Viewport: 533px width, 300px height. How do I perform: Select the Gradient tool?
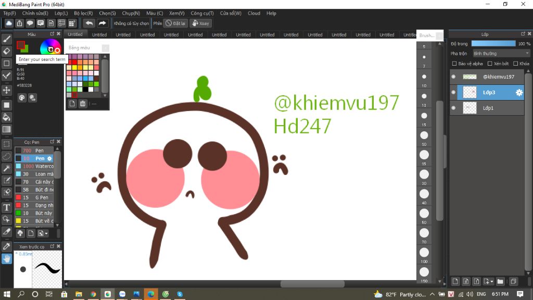pyautogui.click(x=6, y=130)
